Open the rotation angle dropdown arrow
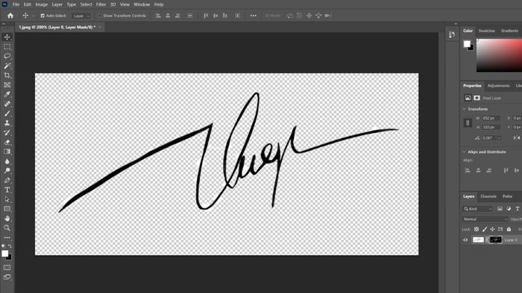The width and height of the screenshot is (522, 293). 499,138
